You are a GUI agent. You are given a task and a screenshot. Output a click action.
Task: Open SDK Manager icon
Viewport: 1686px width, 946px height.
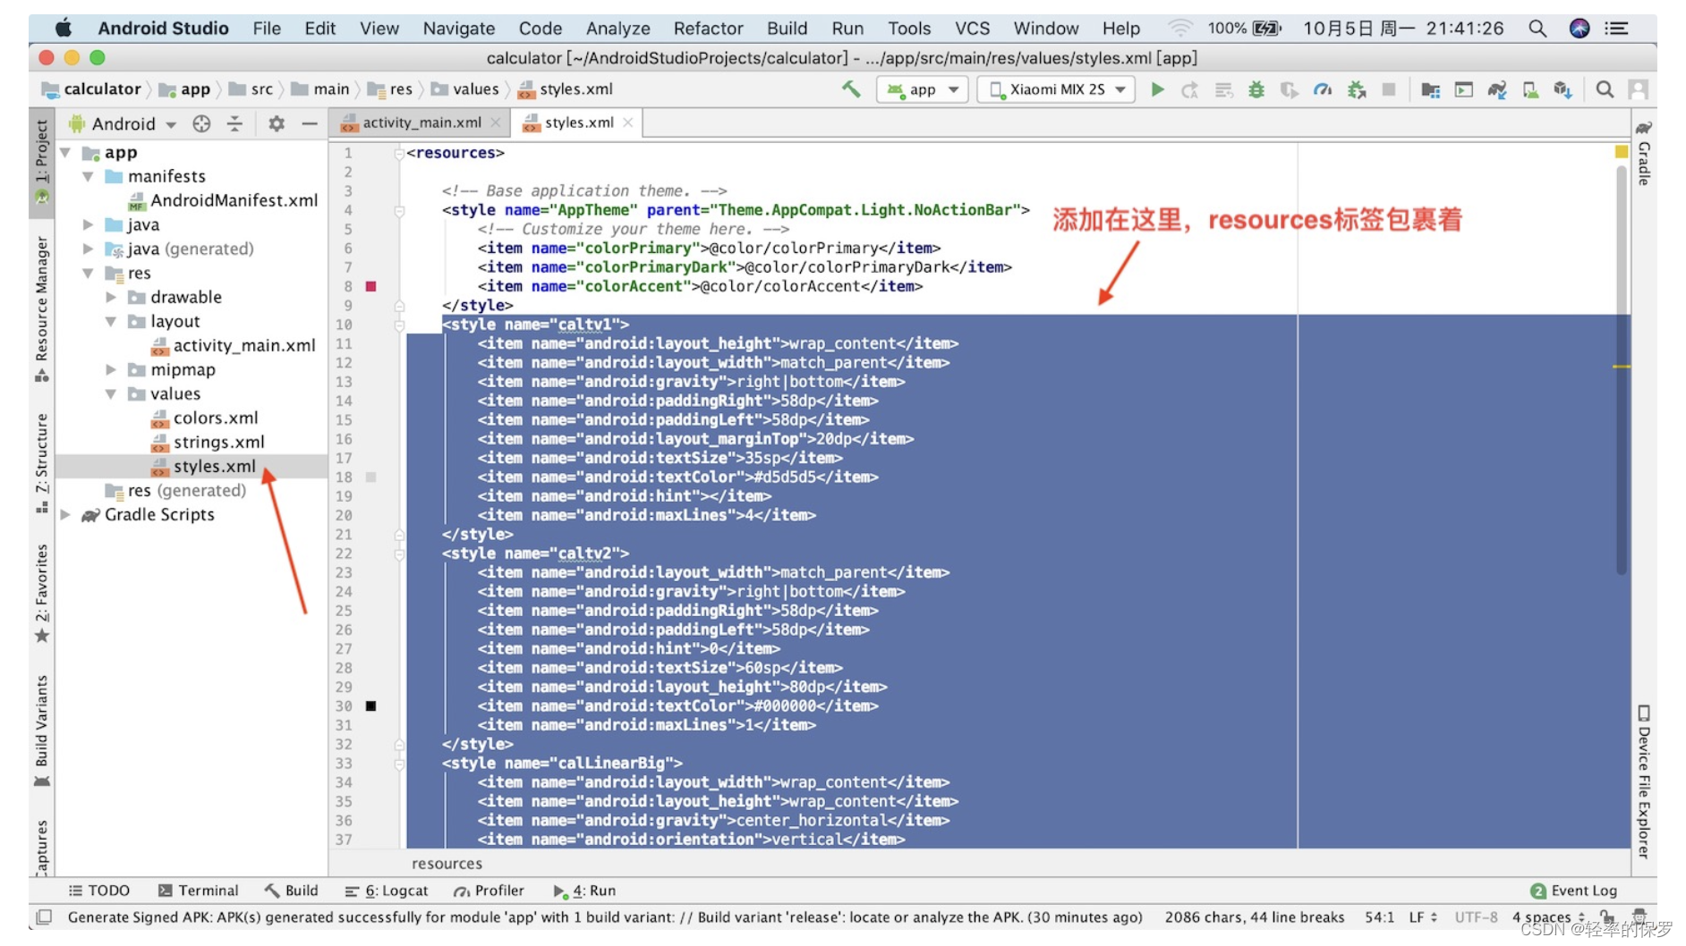tap(1563, 89)
